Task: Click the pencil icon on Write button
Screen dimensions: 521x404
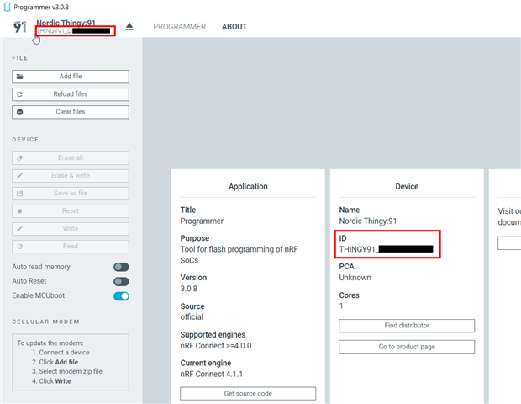Action: pyautogui.click(x=20, y=229)
